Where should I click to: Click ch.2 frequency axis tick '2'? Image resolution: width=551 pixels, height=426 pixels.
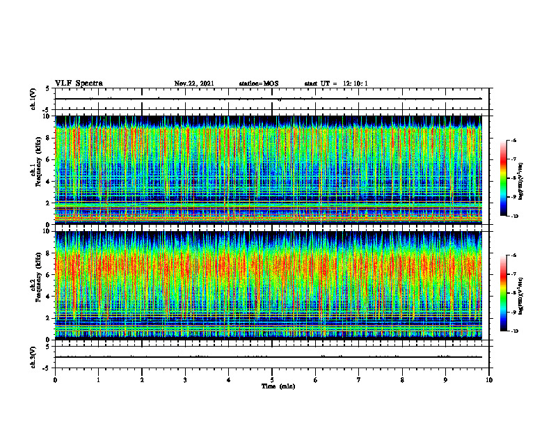pyautogui.click(x=49, y=318)
